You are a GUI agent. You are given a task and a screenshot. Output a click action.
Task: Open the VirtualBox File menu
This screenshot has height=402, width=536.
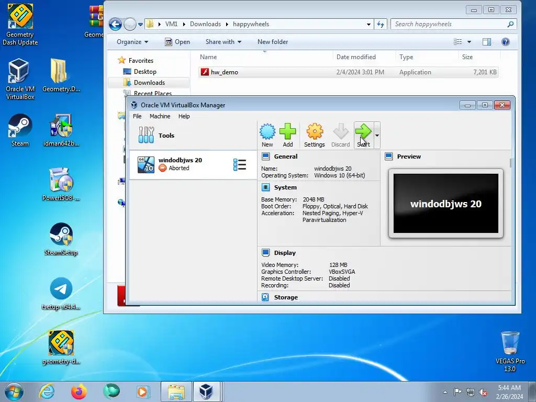[x=137, y=116]
